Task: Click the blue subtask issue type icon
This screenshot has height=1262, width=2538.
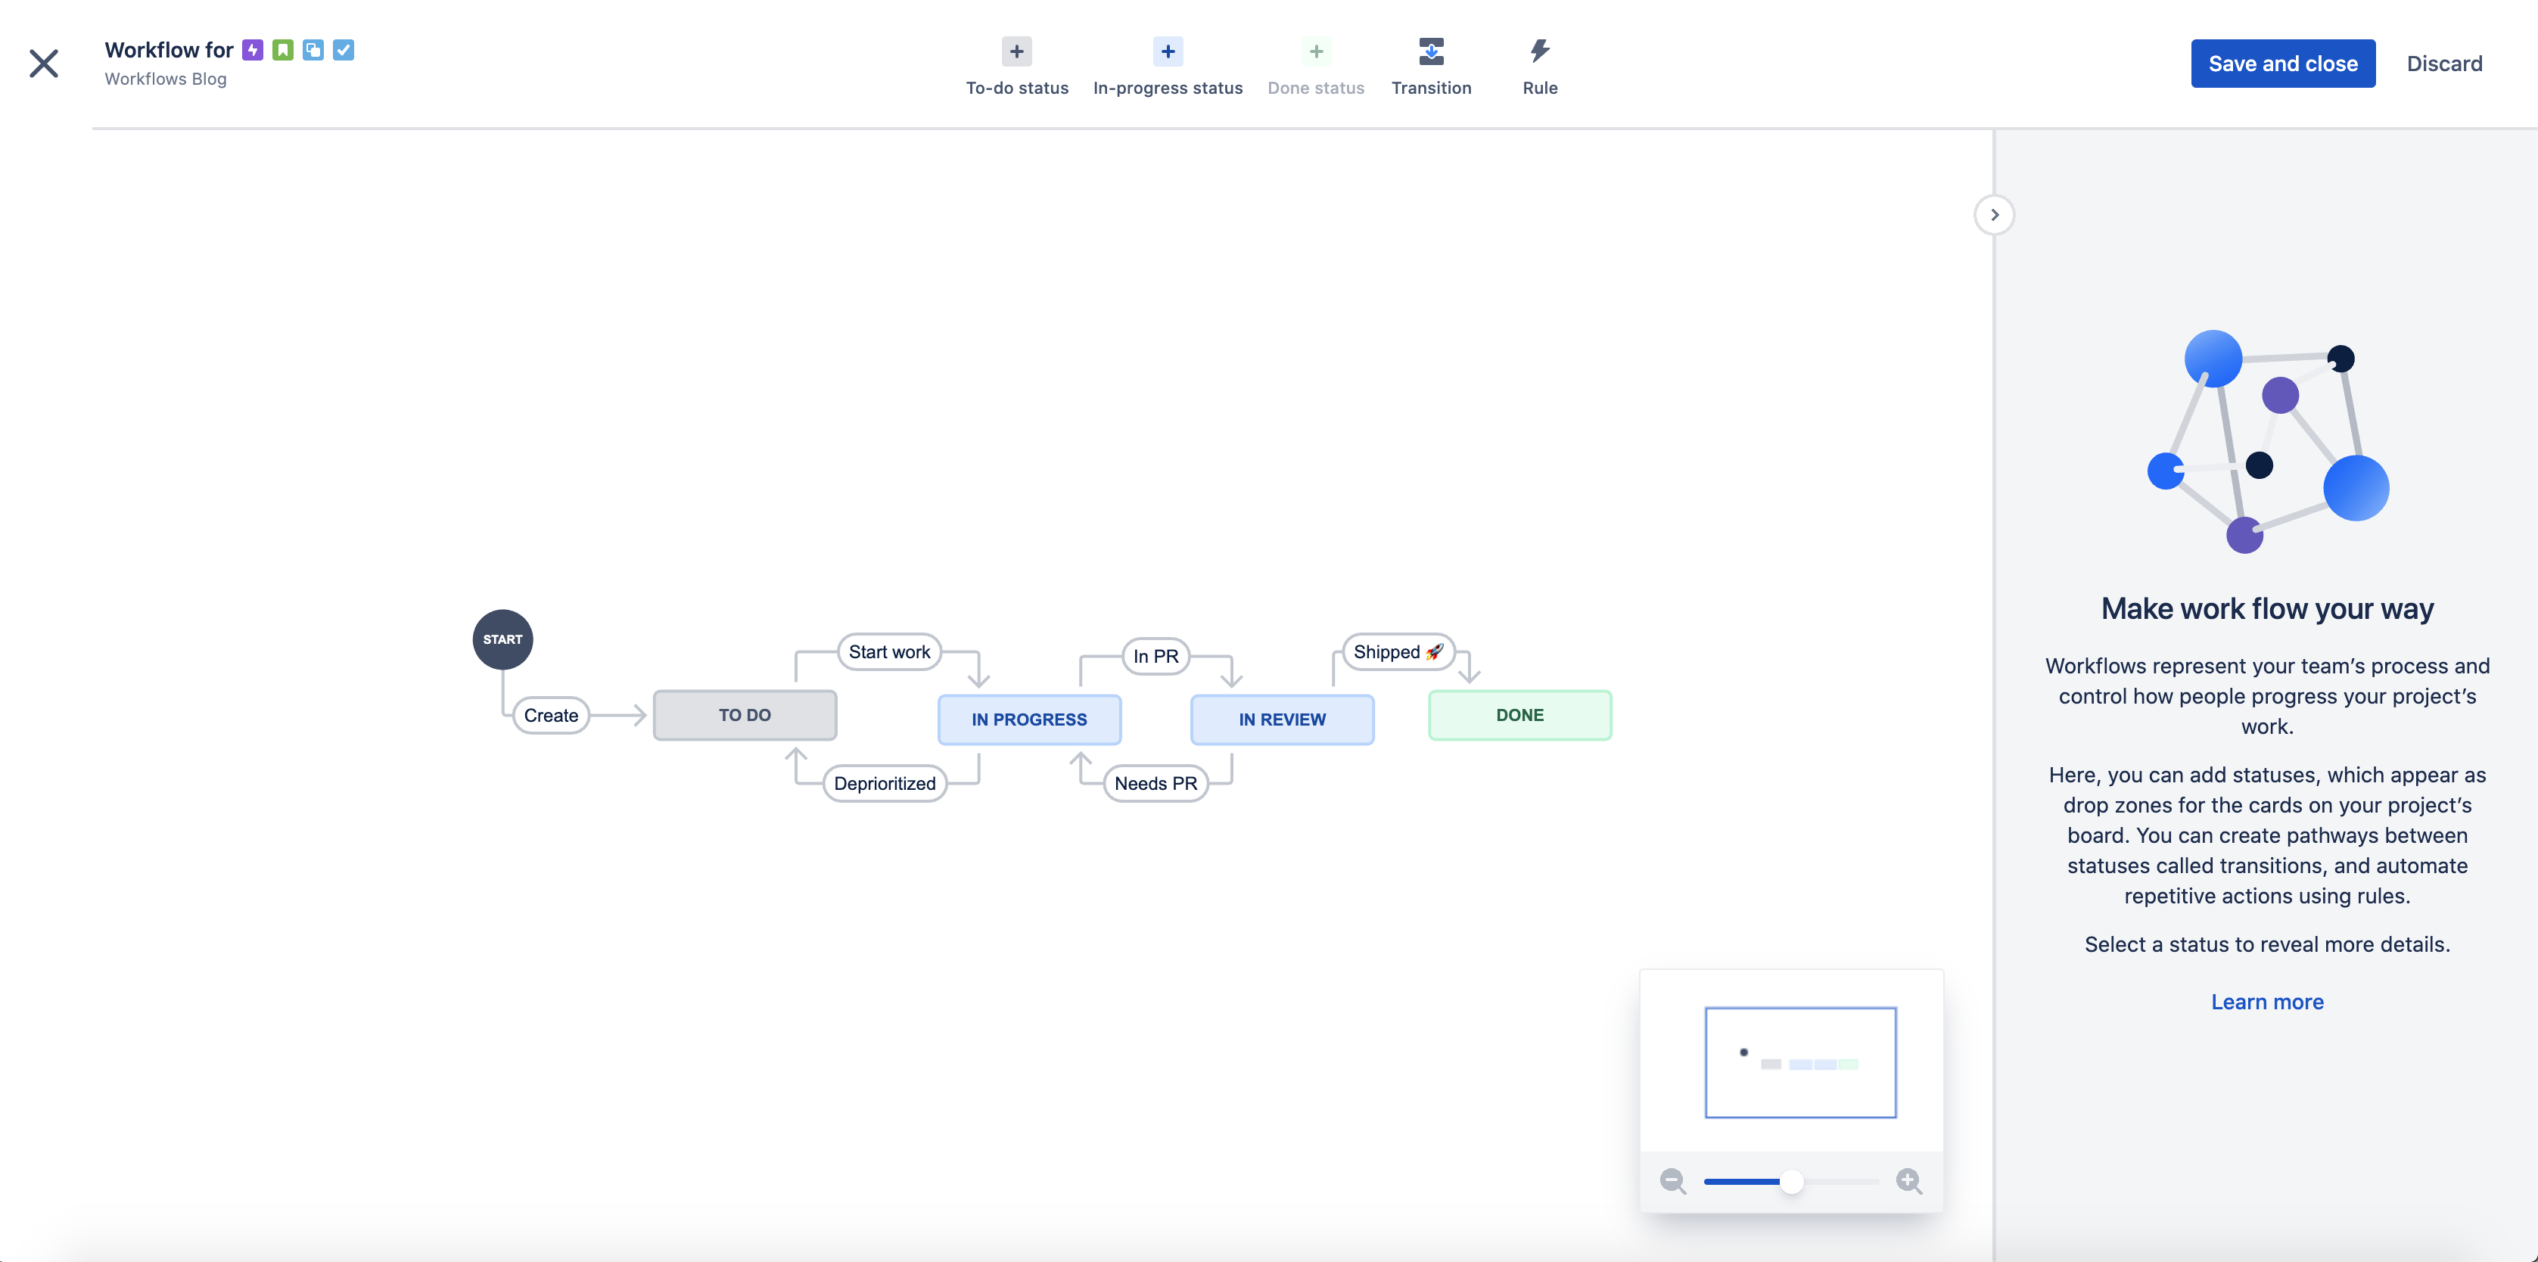Action: coord(313,50)
